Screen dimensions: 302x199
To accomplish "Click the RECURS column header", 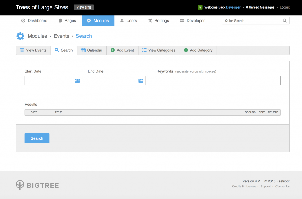I will (250, 112).
